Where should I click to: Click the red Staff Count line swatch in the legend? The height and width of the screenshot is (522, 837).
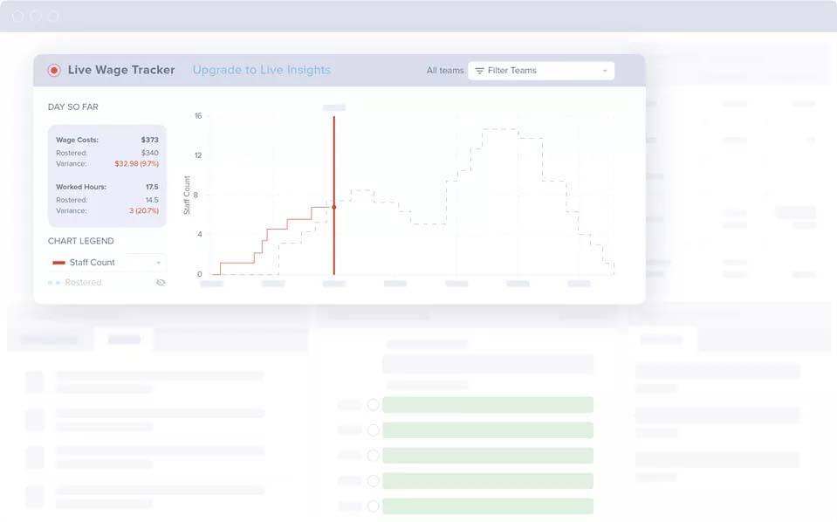click(58, 262)
